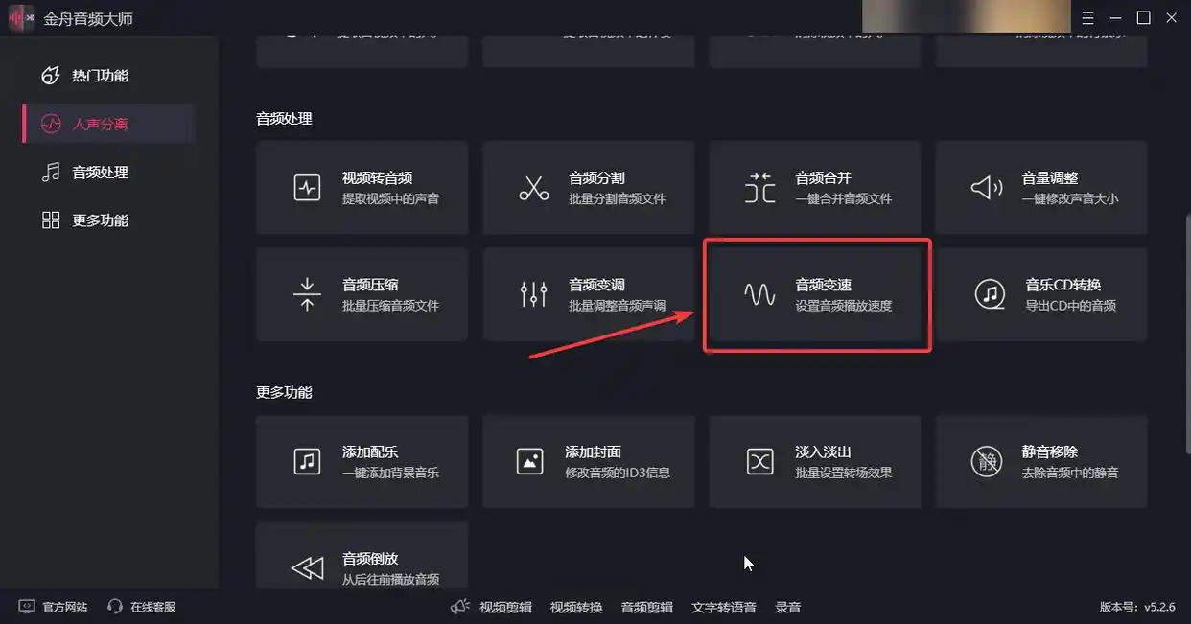Open the 音频压缩 compress icon
Image resolution: width=1191 pixels, height=624 pixels.
(x=307, y=294)
